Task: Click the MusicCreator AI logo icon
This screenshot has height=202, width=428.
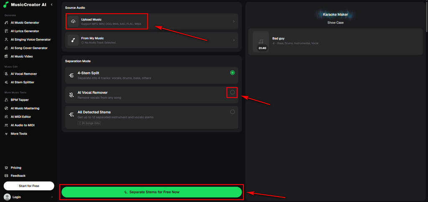Action: [6, 5]
